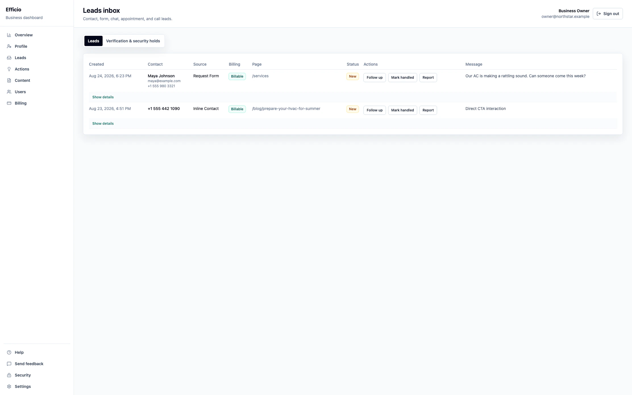
Task: Switch to Verification & security holds tab
Action: click(133, 41)
